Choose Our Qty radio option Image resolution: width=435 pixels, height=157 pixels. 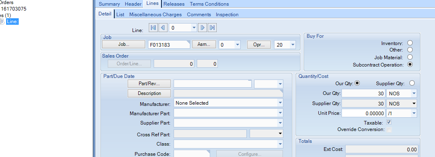coord(357,83)
